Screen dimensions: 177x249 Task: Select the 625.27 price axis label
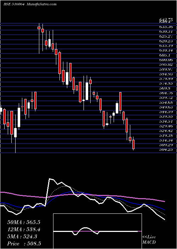tap(166, 36)
